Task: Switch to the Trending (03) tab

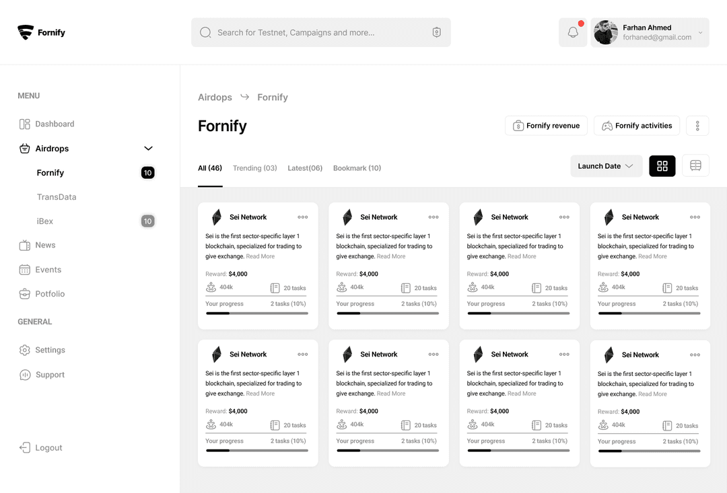Action: tap(254, 167)
